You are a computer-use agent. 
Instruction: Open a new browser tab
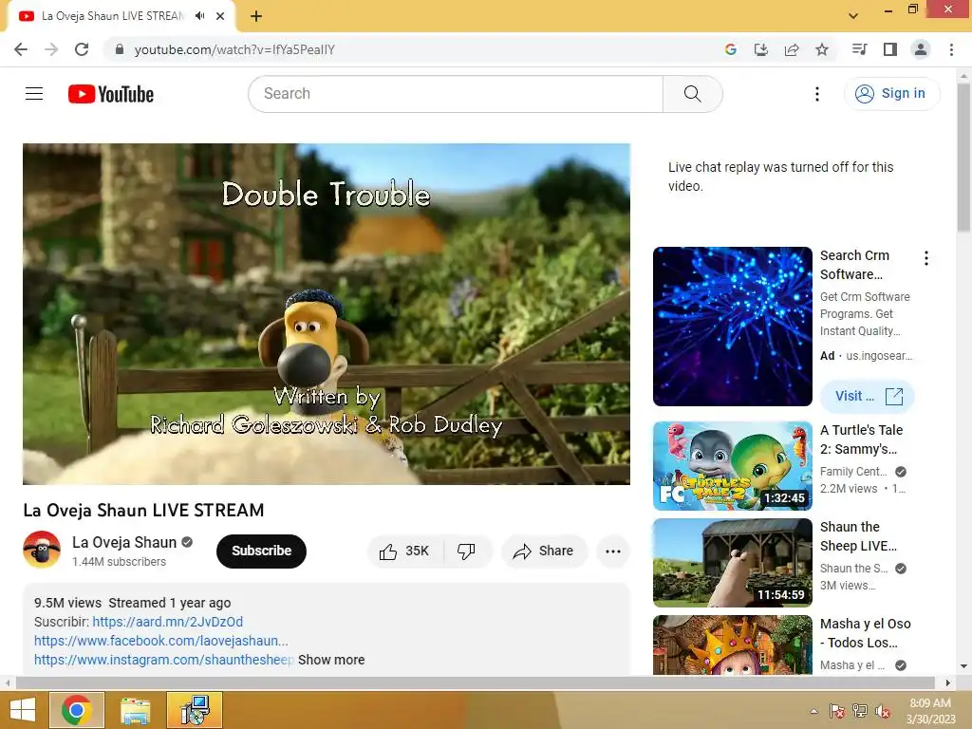[x=256, y=16]
